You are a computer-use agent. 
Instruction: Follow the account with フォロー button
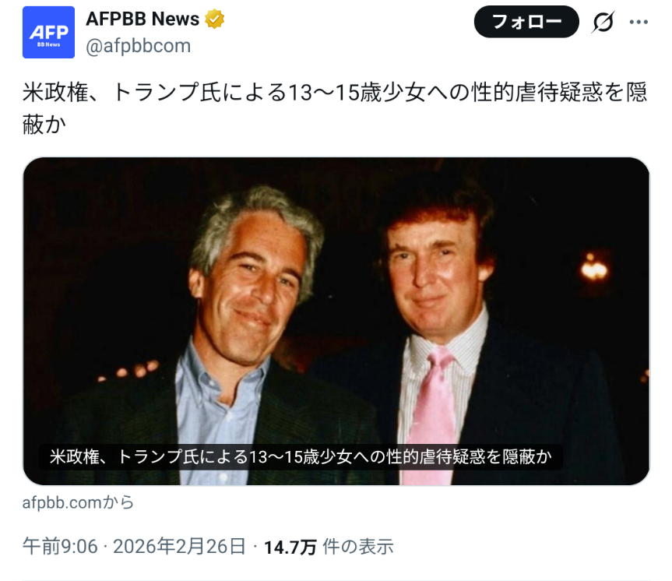pyautogui.click(x=526, y=22)
